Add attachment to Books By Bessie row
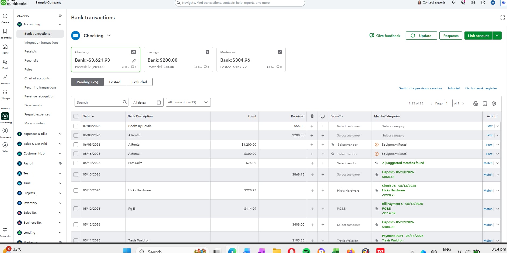The height and width of the screenshot is (253, 507). click(312, 126)
